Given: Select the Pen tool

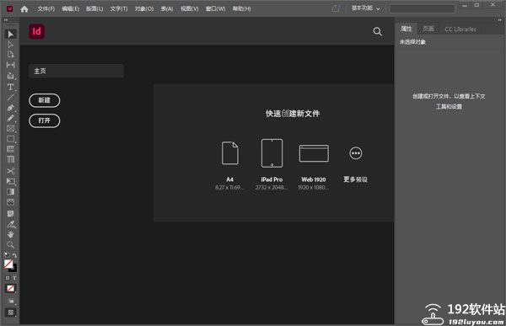Looking at the screenshot, I should click(x=10, y=108).
